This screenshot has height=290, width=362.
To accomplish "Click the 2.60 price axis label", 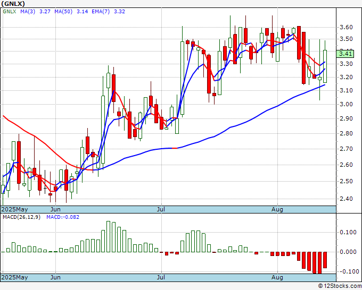I will (346, 165).
